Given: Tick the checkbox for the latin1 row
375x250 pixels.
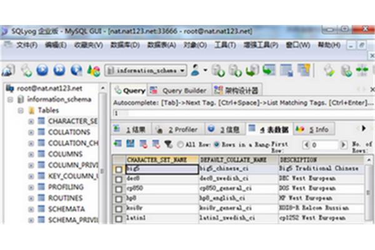Looking at the screenshot, I should click(119, 218).
